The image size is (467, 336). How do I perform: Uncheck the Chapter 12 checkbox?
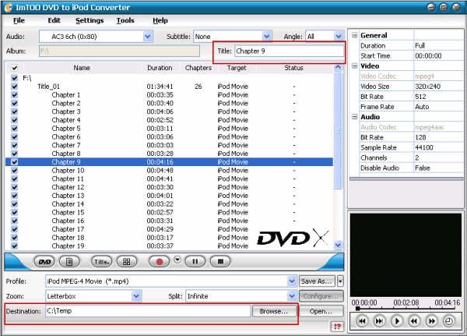[x=14, y=187]
